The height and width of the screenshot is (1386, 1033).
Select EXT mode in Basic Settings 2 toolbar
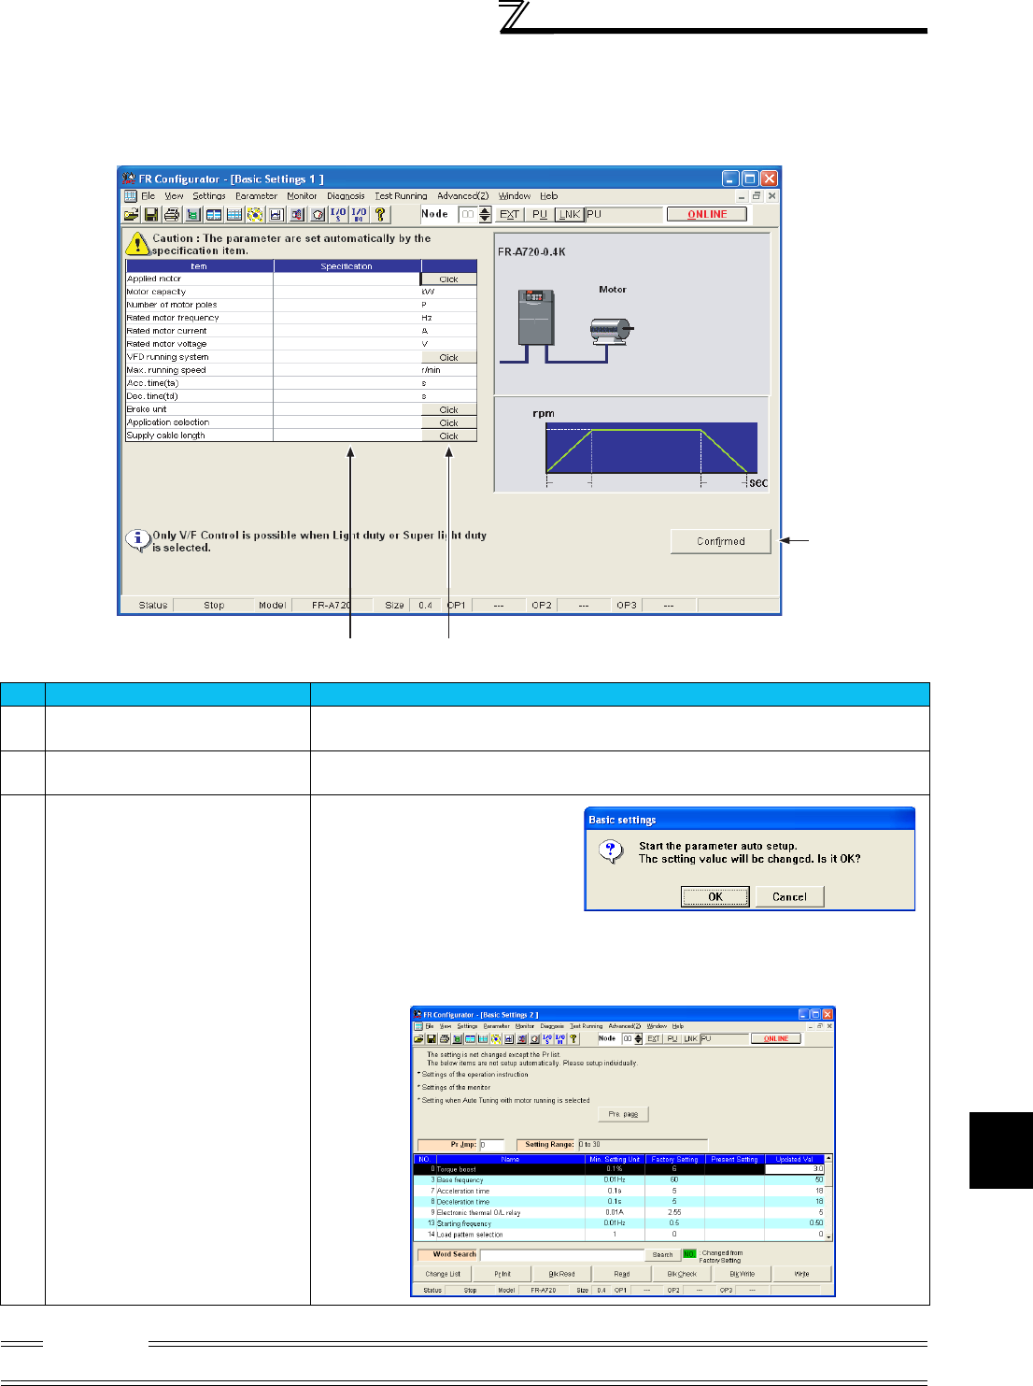coord(654,1038)
